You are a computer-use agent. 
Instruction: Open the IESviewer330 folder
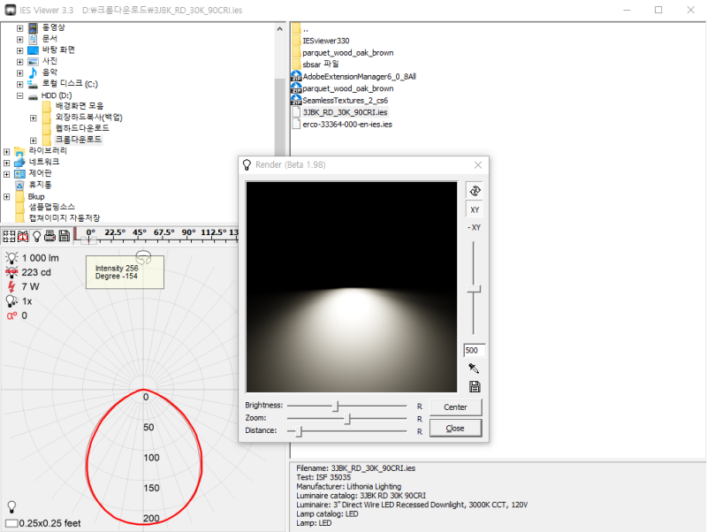point(325,41)
